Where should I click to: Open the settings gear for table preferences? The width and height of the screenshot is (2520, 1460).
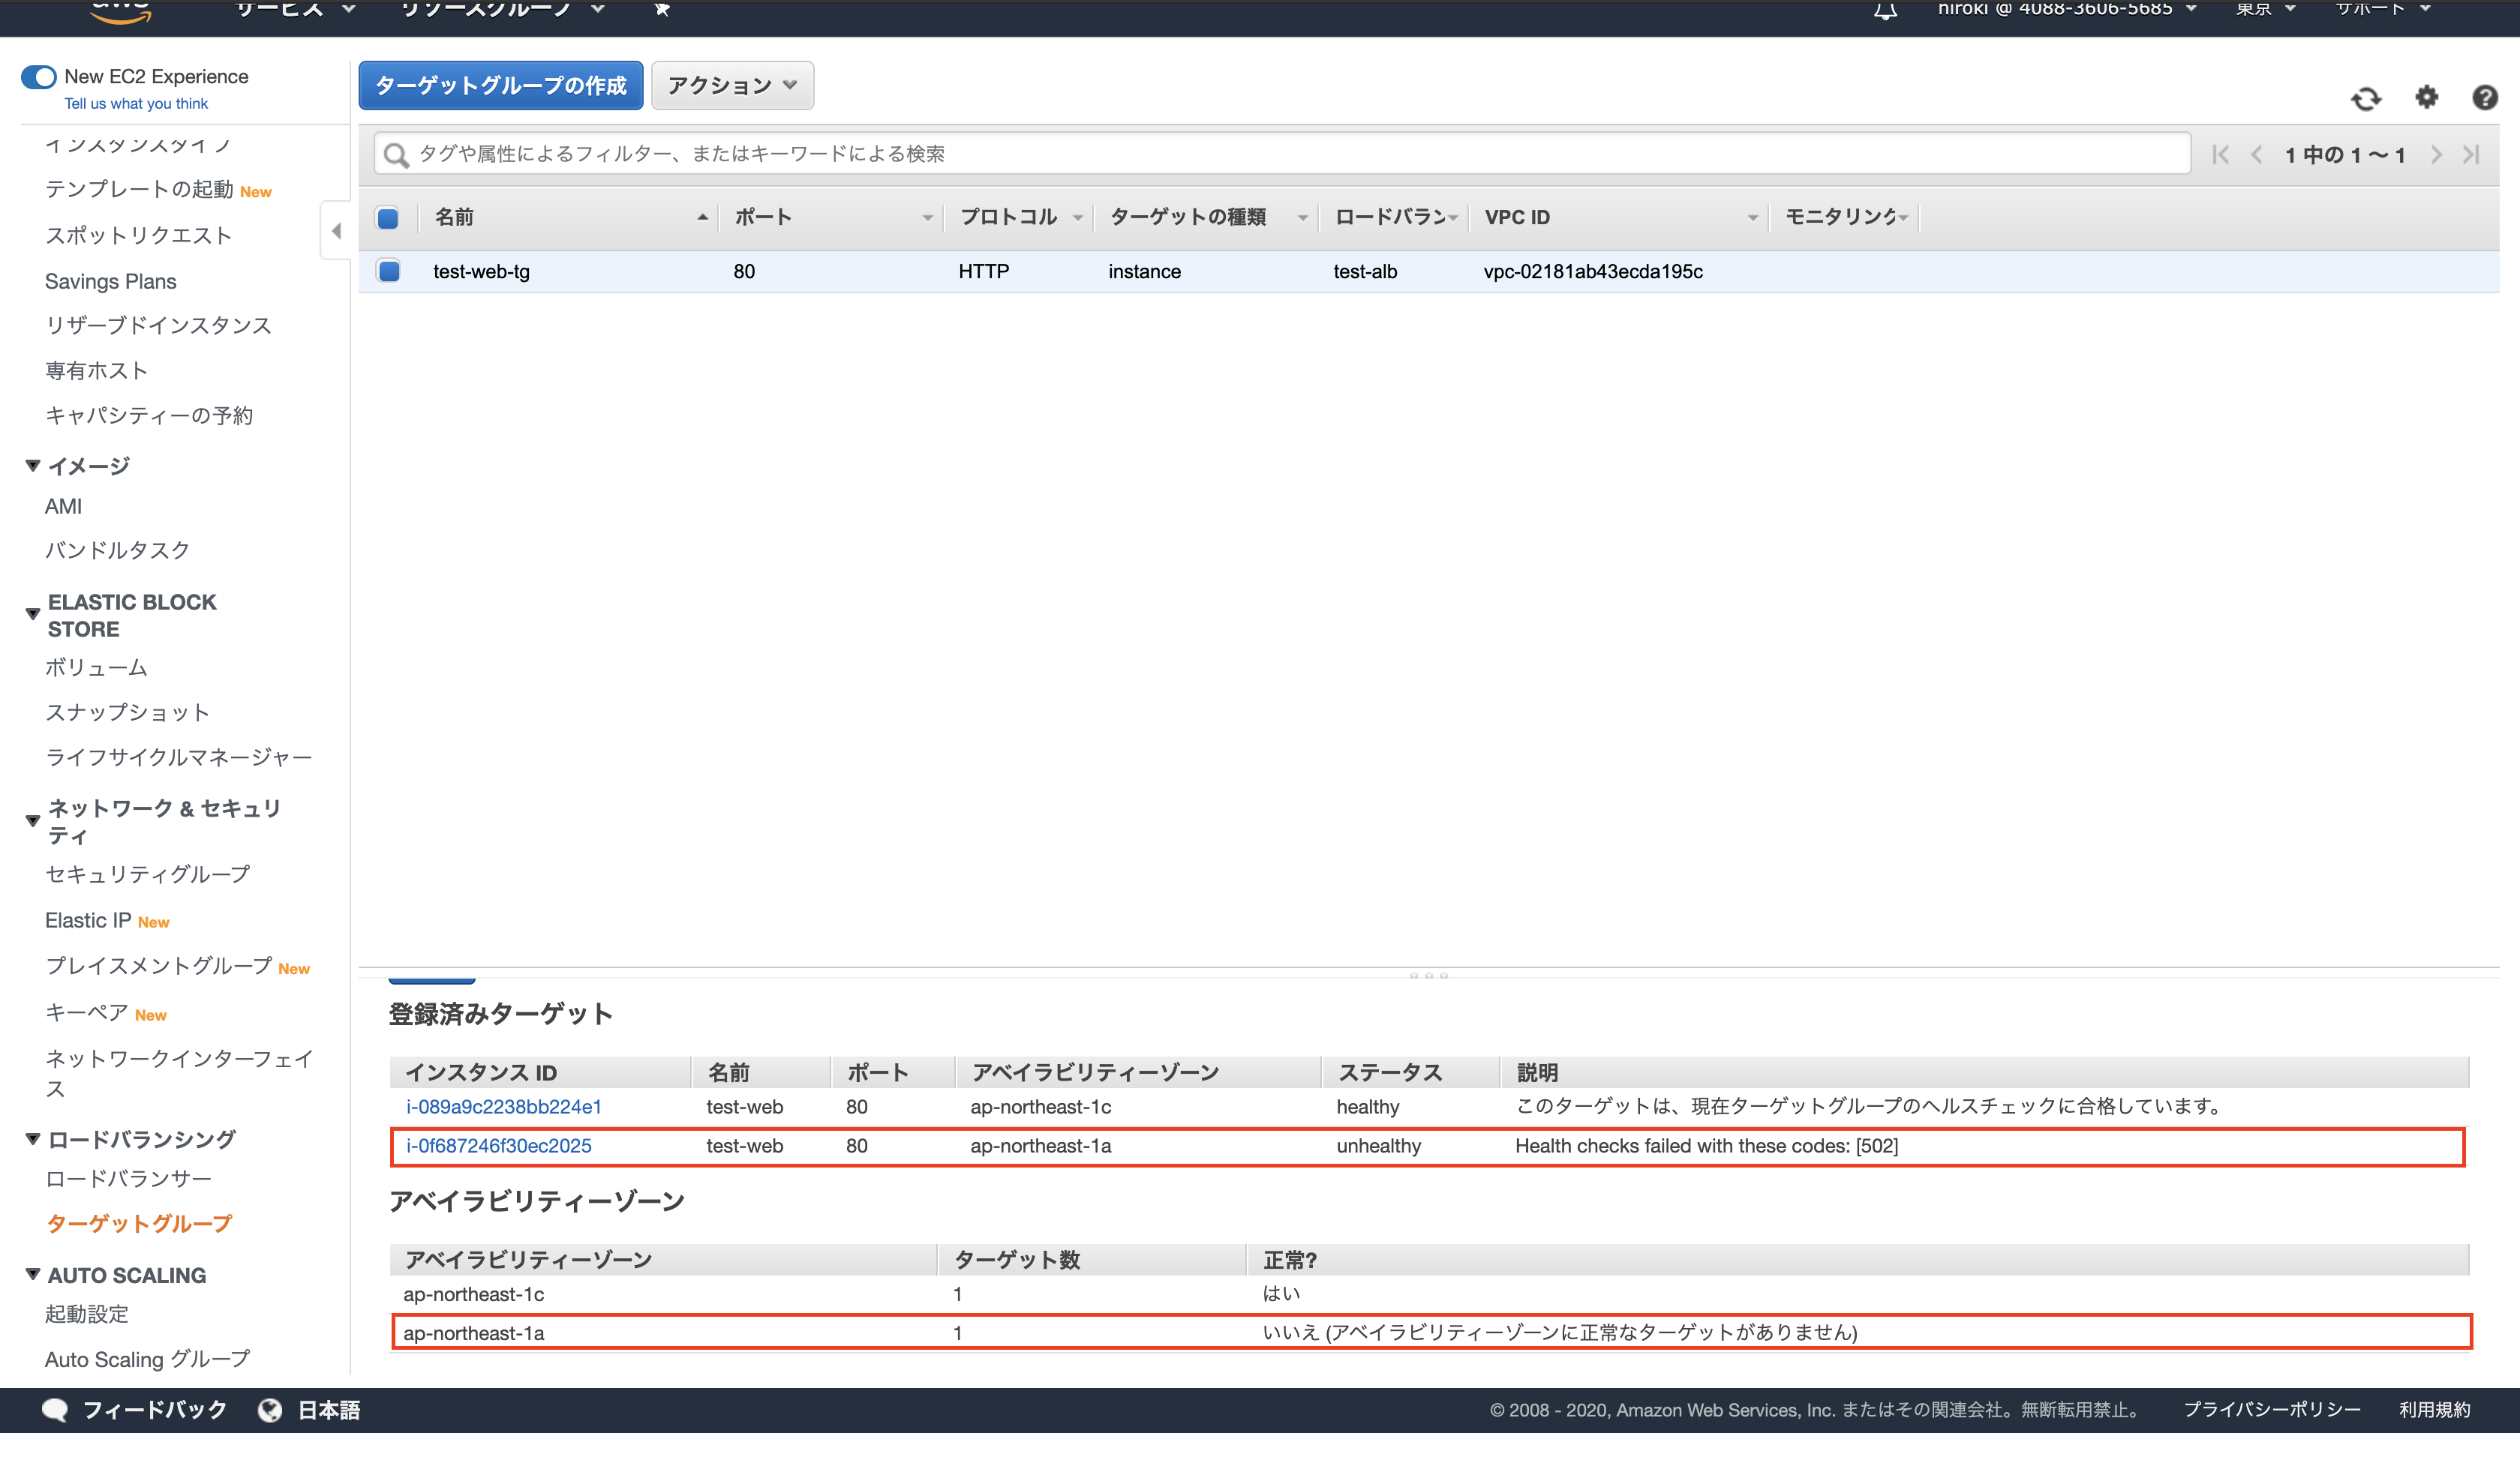click(2426, 98)
